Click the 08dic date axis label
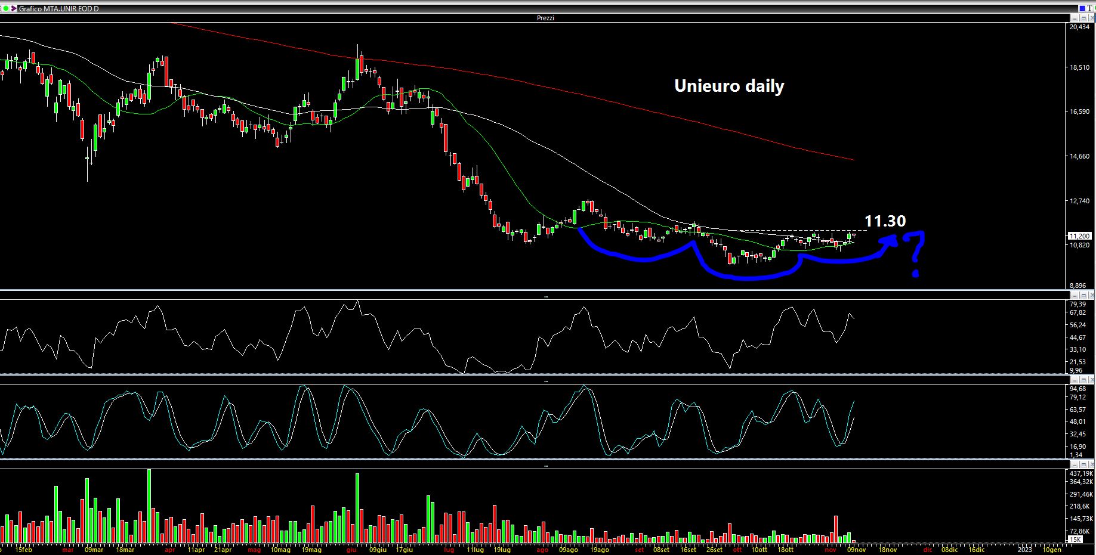1096x555 pixels. pyautogui.click(x=950, y=550)
